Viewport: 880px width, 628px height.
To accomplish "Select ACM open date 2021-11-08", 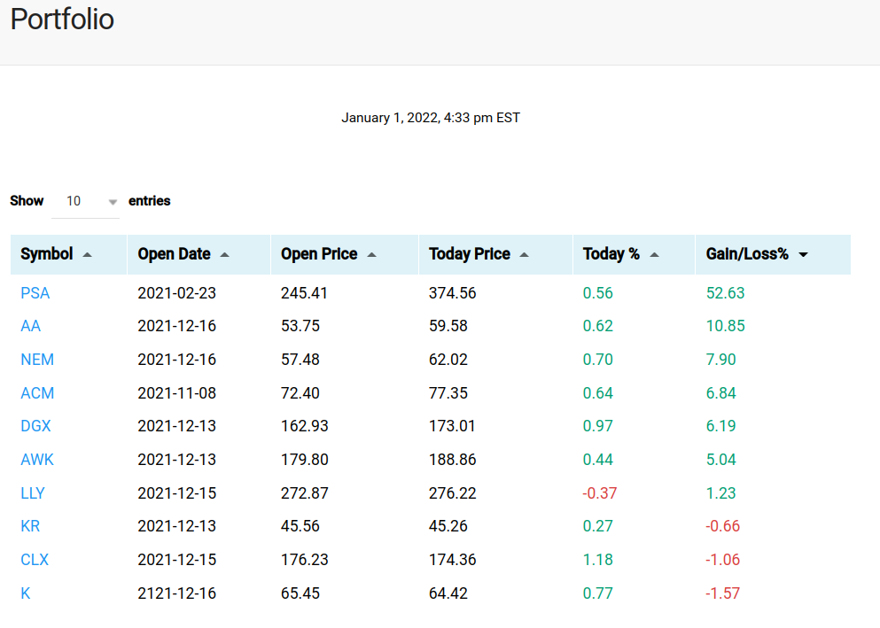I will click(x=176, y=393).
